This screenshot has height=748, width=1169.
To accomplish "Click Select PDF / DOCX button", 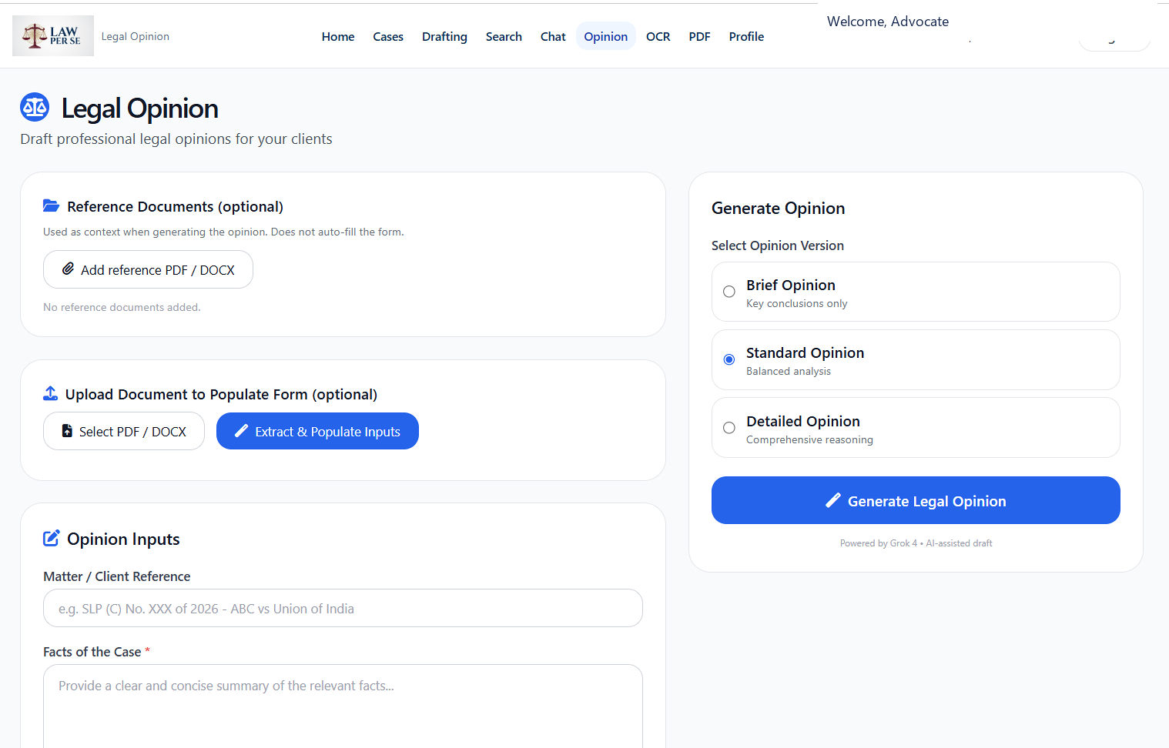I will (124, 431).
